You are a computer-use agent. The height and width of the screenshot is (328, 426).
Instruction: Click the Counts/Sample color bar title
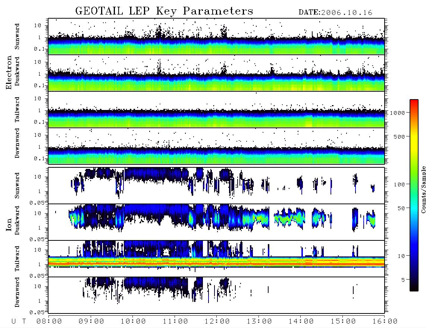point(423,189)
